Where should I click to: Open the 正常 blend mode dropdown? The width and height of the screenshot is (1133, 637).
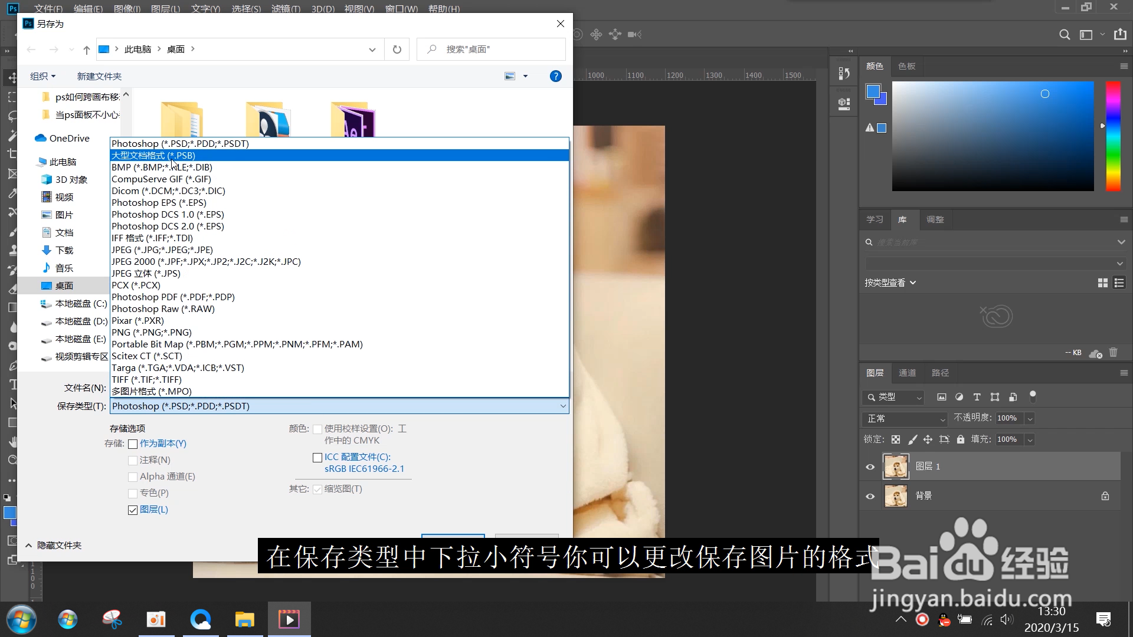[x=904, y=419]
